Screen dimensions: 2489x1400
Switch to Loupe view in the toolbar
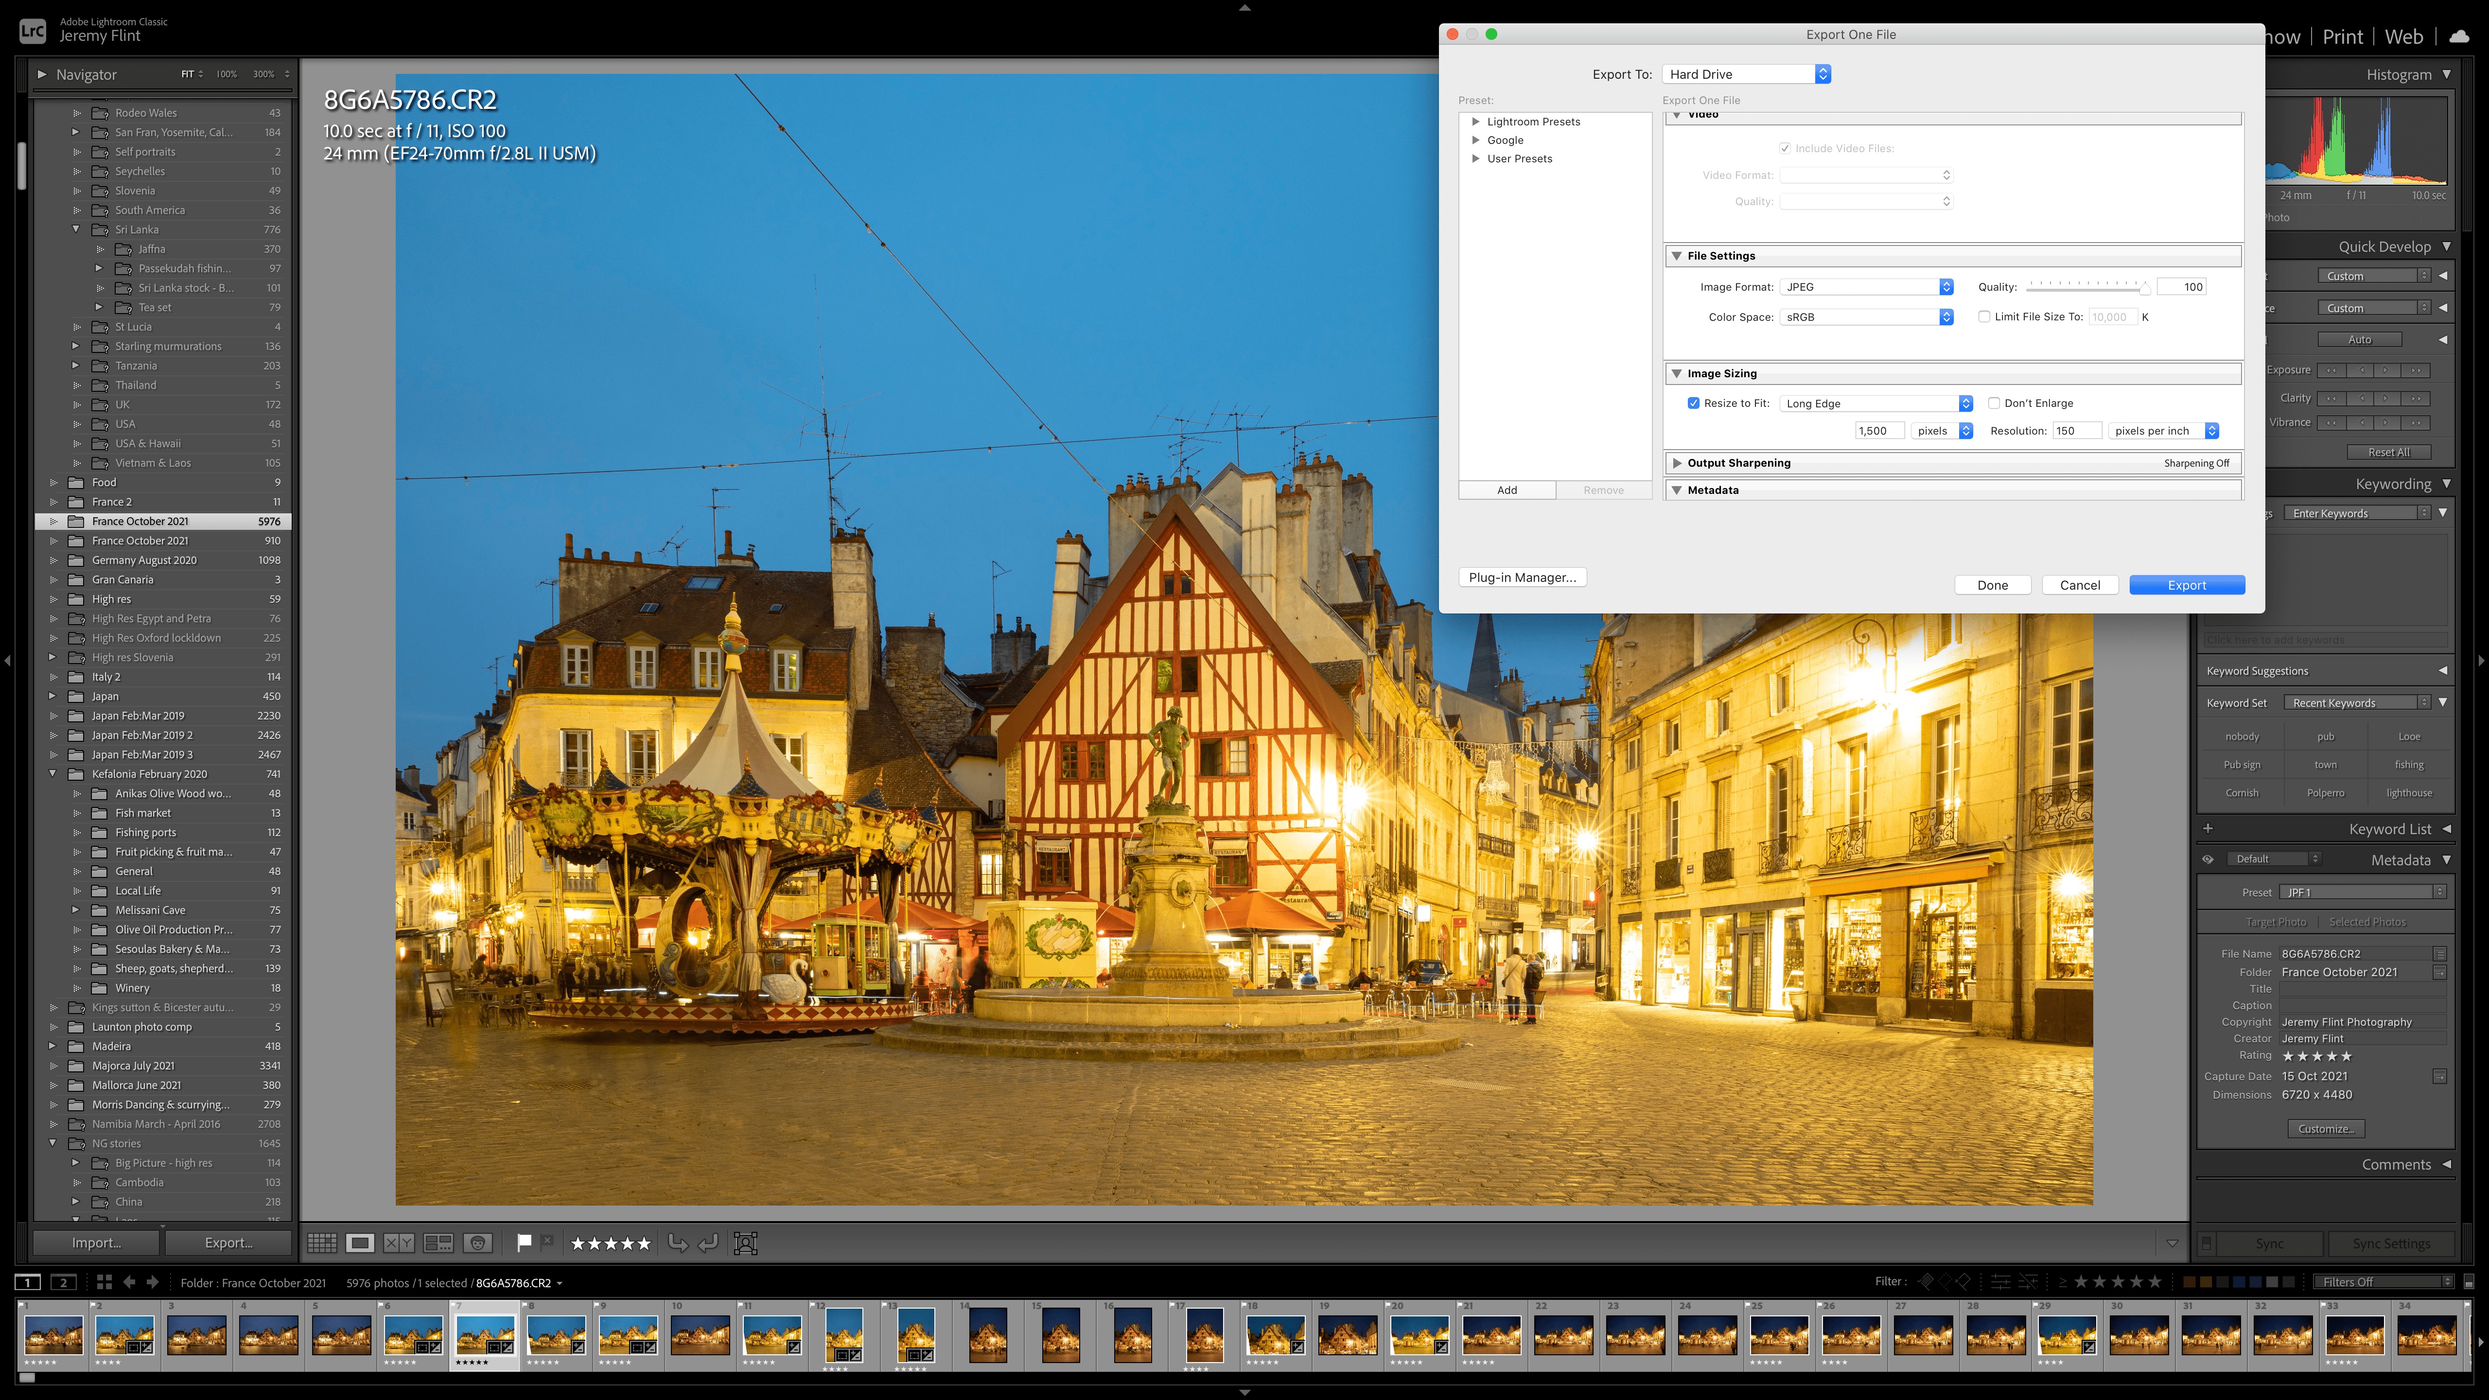tap(360, 1242)
